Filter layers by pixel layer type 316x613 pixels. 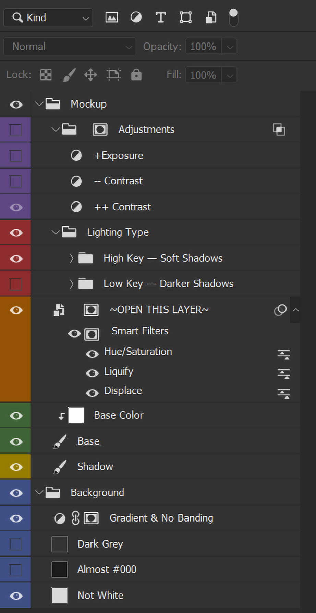click(111, 17)
